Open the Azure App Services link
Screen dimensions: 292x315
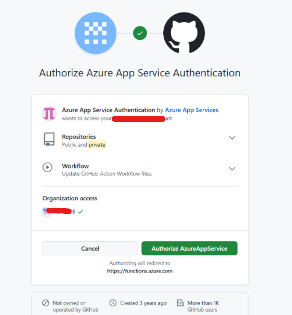pos(192,110)
